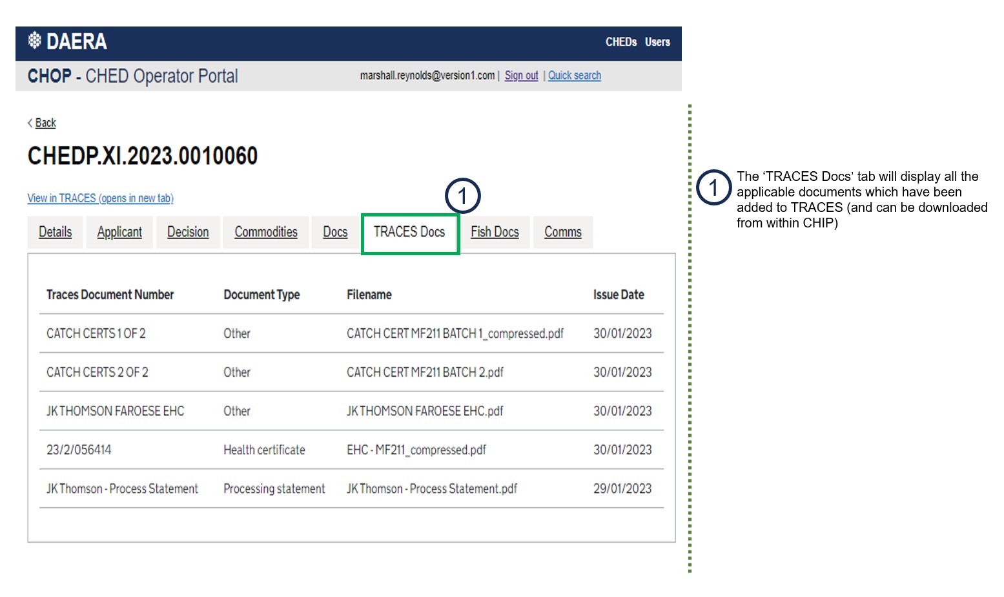The image size is (1004, 597).
Task: Click CATCH CERT MF211 BATCH 1_compressed.pdf filename
Action: [x=455, y=333]
